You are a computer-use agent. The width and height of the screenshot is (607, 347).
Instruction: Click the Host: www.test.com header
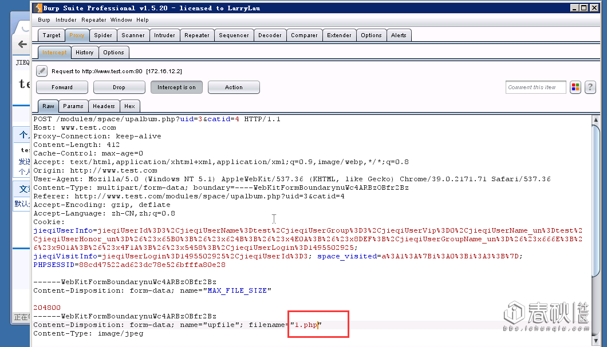click(74, 127)
